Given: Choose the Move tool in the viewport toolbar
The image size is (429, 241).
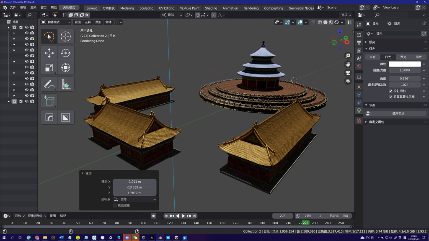Looking at the screenshot, I should click(49, 53).
